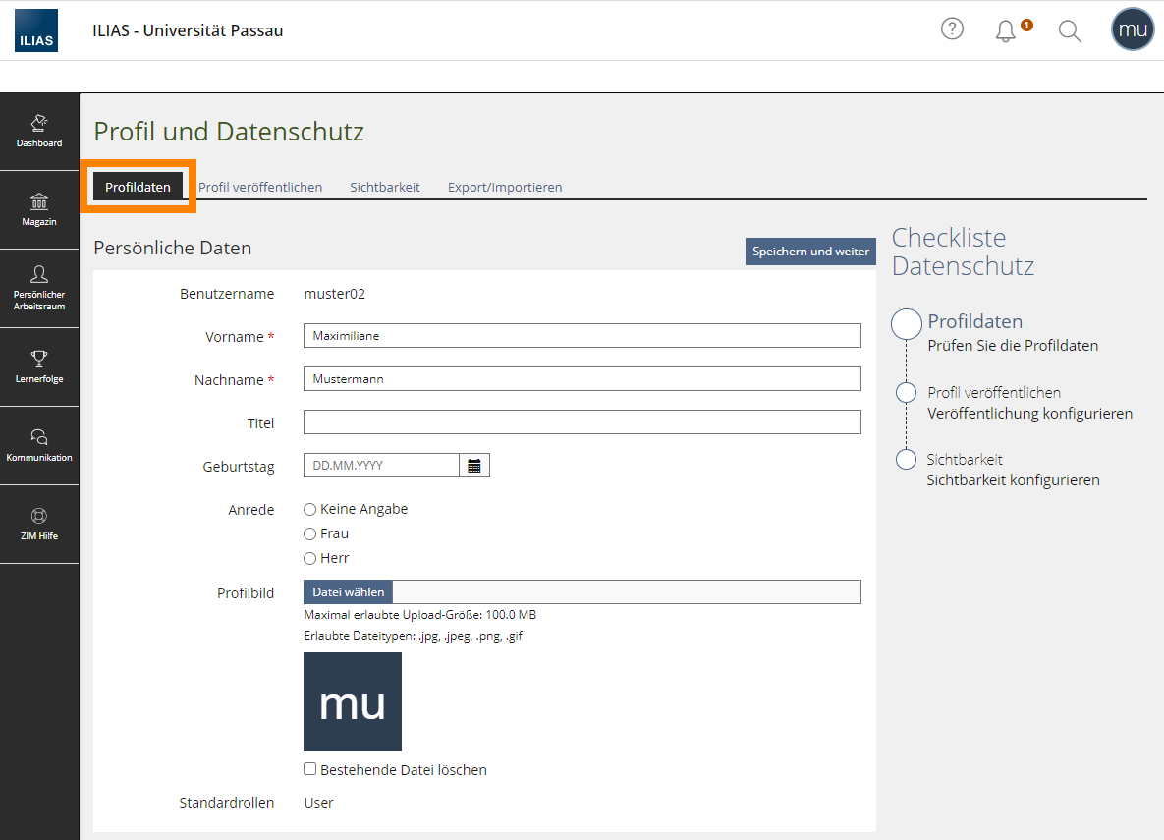This screenshot has height=840, width=1164.
Task: Open notifications bell icon
Action: 1005,30
